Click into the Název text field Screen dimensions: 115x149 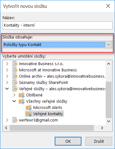tap(57, 25)
